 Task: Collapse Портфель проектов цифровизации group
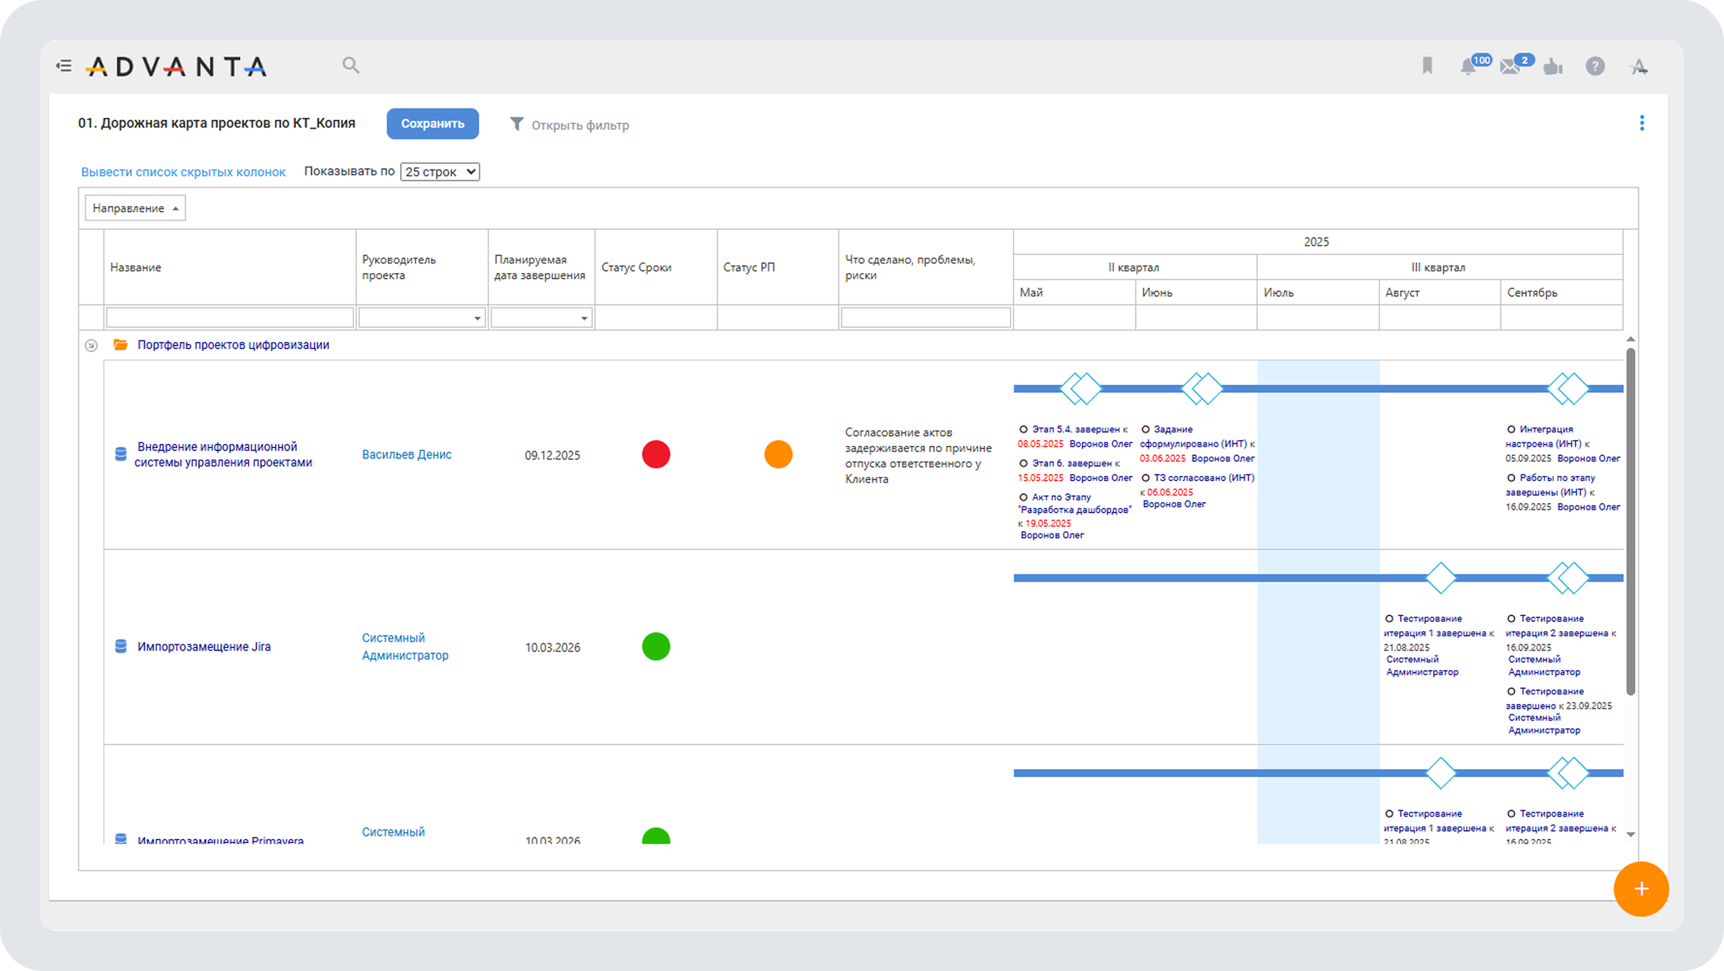[91, 345]
